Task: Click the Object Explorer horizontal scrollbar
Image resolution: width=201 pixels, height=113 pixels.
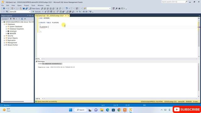Action: tap(14, 101)
